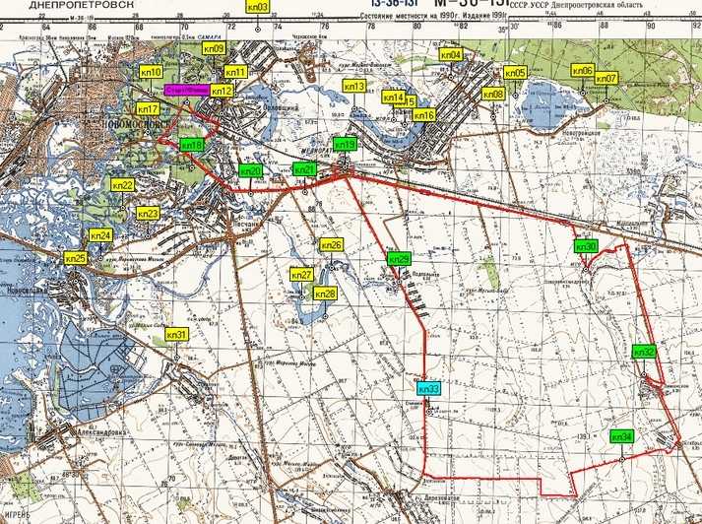
Task: Open yellow checkpoint кп04
Action: tap(451, 55)
